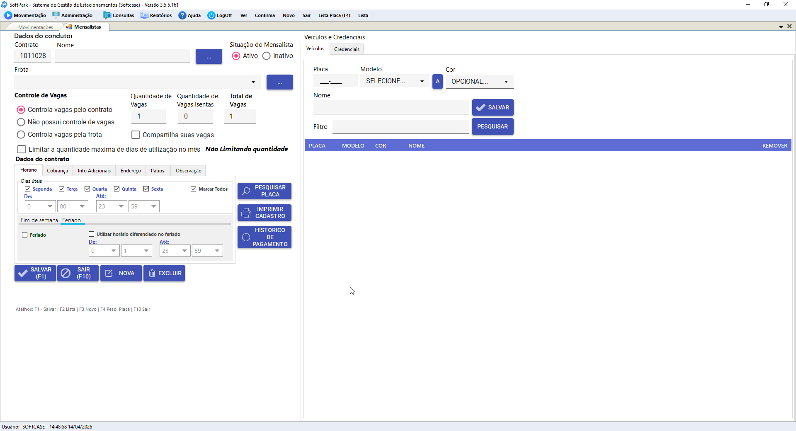Click Lista Placa (F4) menu item
Screen dimensions: 796x431
tap(334, 15)
